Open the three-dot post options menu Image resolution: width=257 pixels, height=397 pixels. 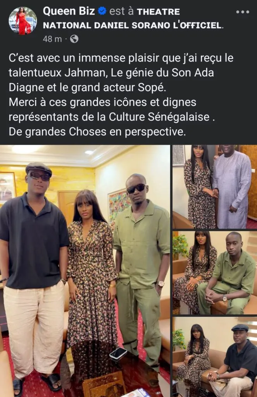tap(243, 12)
